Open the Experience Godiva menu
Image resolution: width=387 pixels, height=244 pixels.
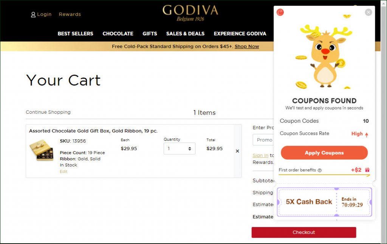240,34
